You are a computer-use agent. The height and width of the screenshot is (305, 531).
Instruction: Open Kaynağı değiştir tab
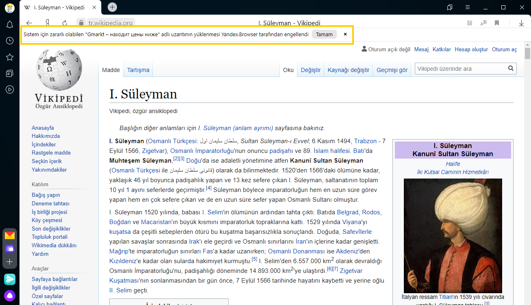pyautogui.click(x=349, y=70)
